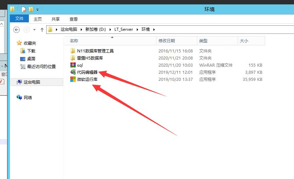
Task: Sort files by 大小 column header
Action: coord(244,41)
